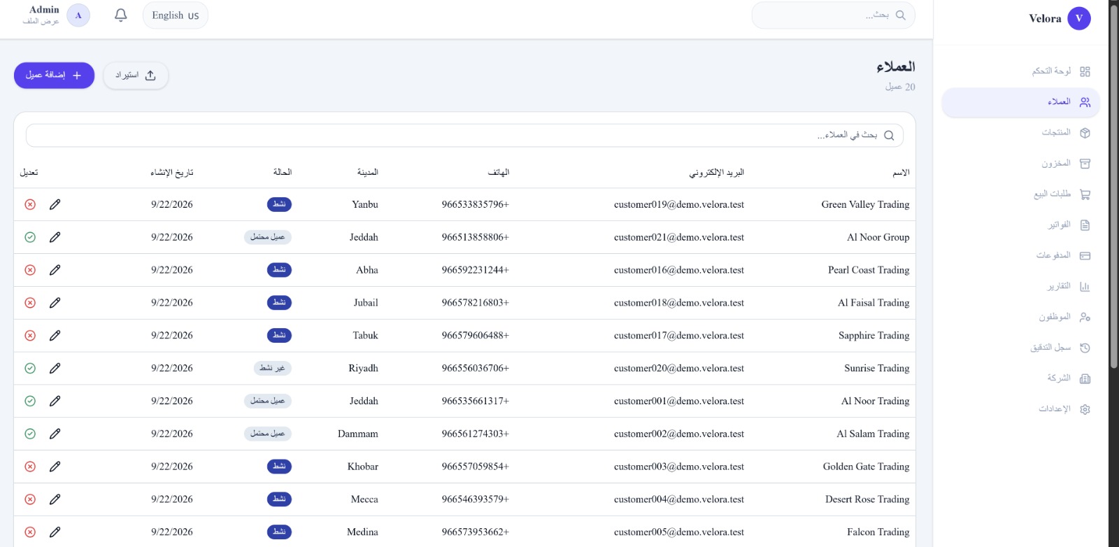Viewport: 1119px width, 547px height.
Task: Click the customer019@demo.velora.test email cell
Action: click(x=679, y=204)
